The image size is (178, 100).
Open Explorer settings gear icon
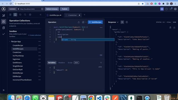tap(30, 15)
